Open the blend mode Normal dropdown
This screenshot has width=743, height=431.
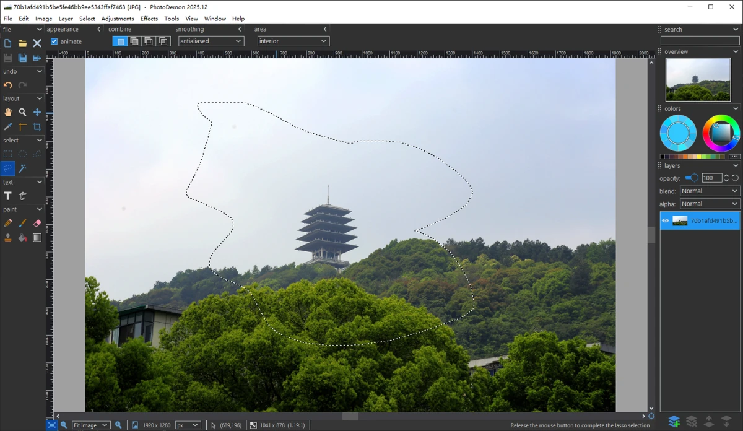tap(710, 191)
